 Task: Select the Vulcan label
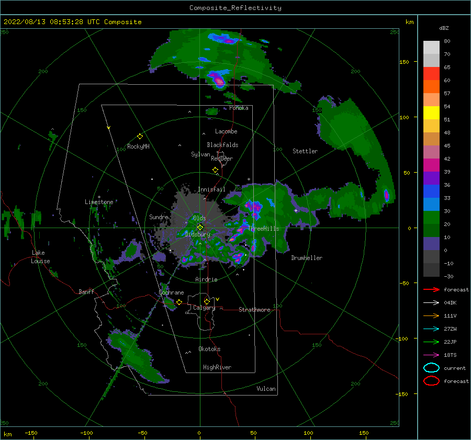tap(266, 389)
